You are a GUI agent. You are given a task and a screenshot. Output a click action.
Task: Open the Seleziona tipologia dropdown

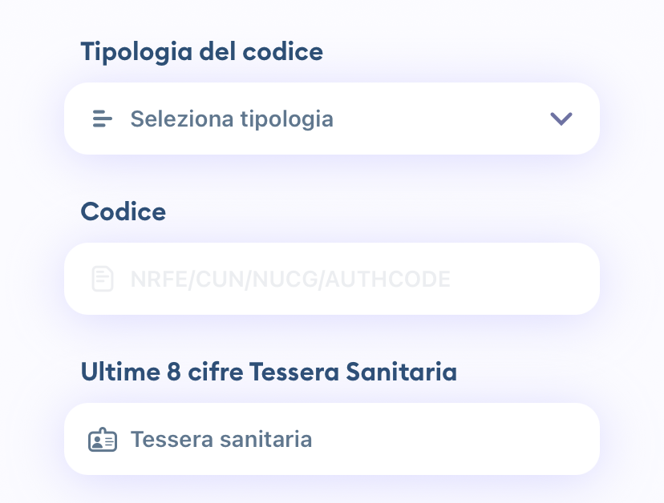331,119
